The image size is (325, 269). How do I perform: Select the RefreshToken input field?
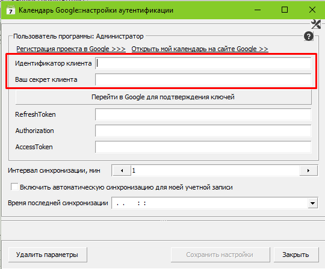tap(203, 114)
